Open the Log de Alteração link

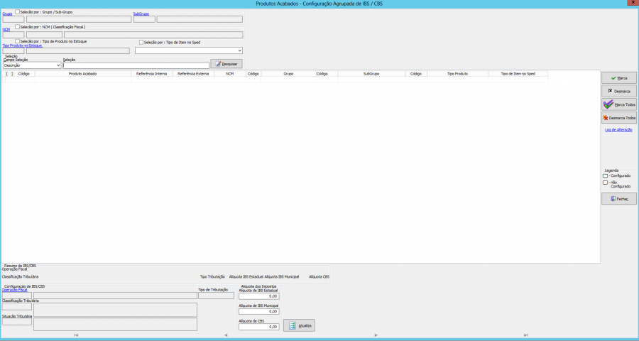(618, 130)
